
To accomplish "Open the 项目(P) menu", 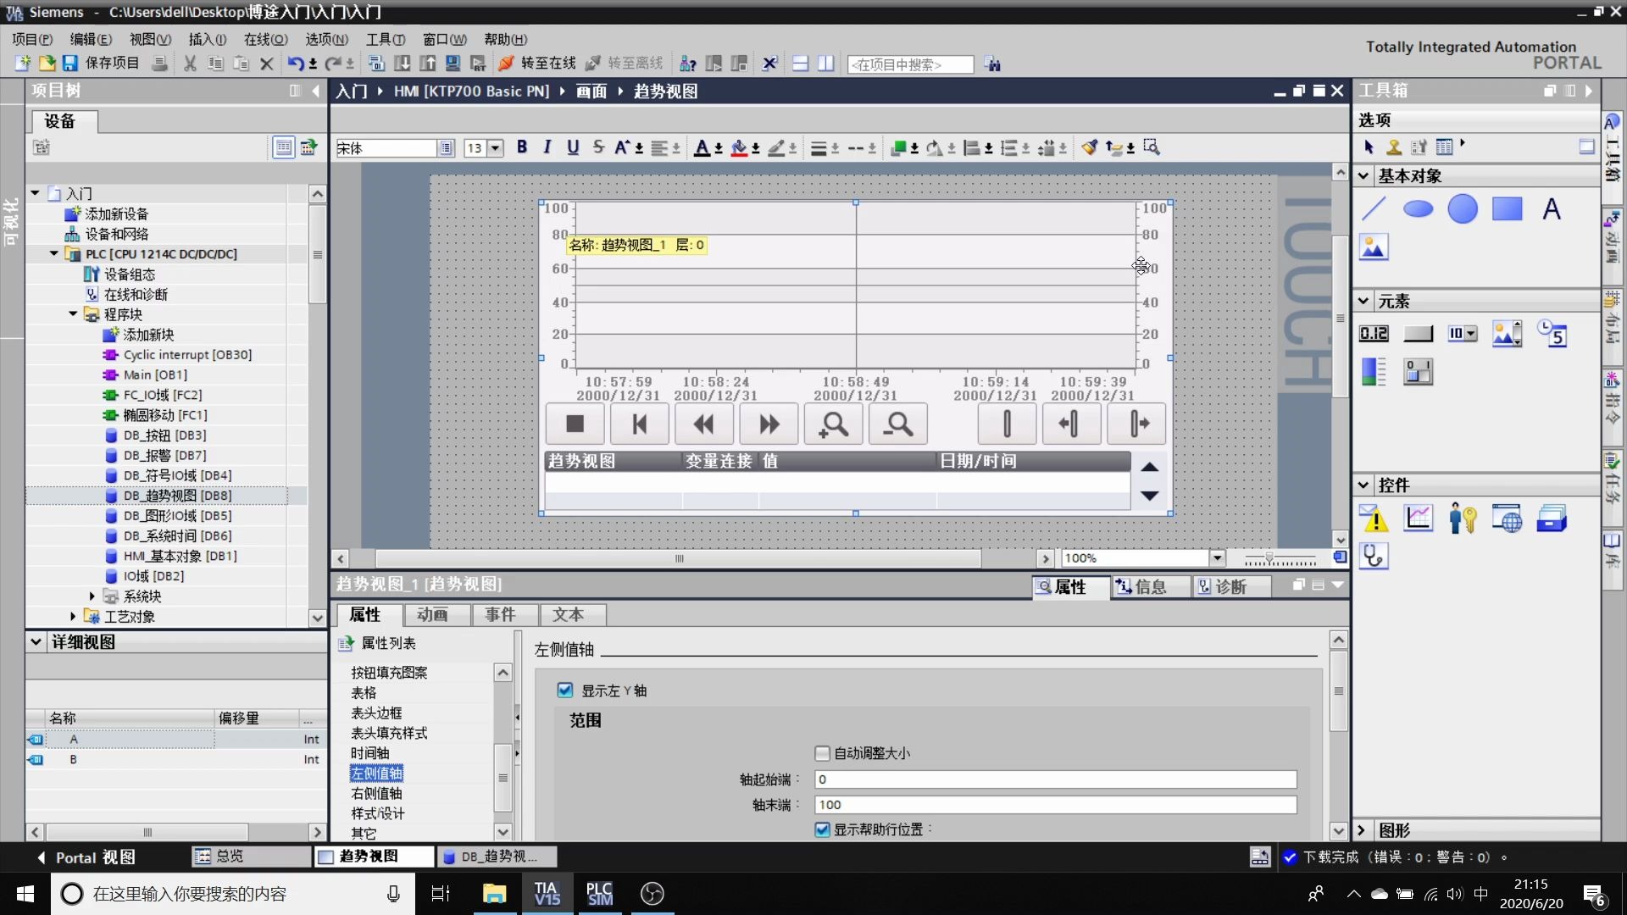I will pyautogui.click(x=32, y=39).
